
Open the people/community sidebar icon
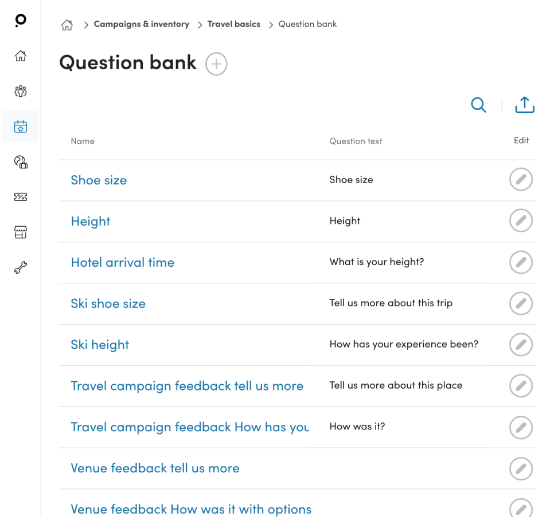(21, 91)
